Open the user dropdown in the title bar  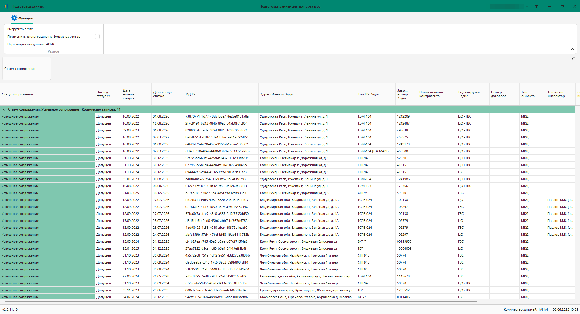[527, 6]
